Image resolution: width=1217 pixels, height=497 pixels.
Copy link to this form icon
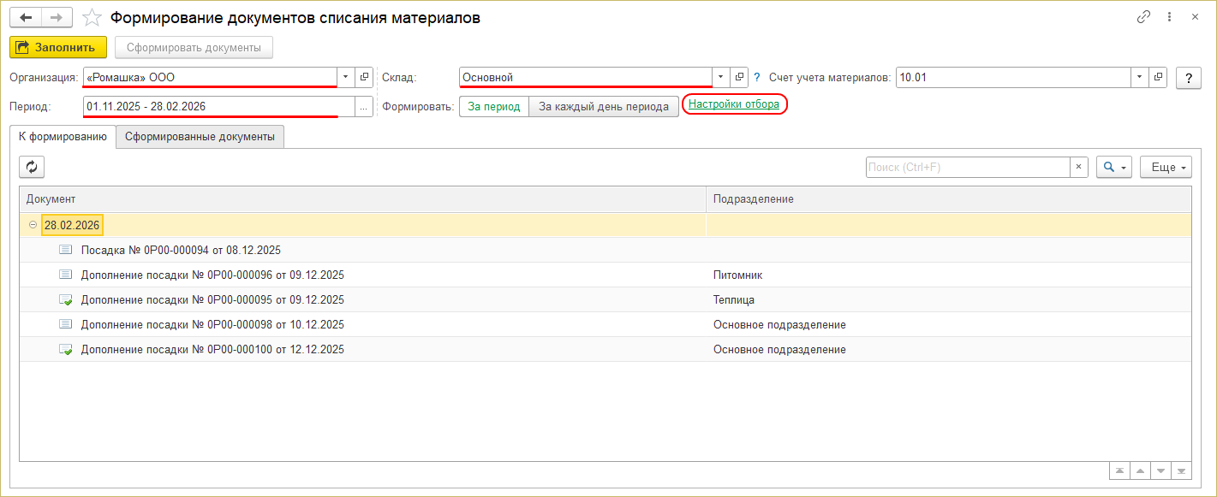coord(1142,17)
